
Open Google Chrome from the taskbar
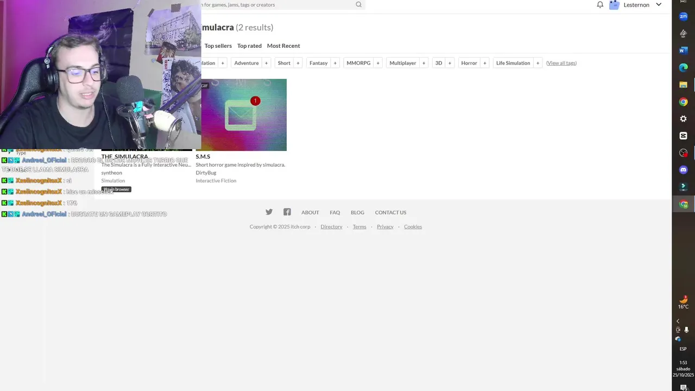click(684, 102)
